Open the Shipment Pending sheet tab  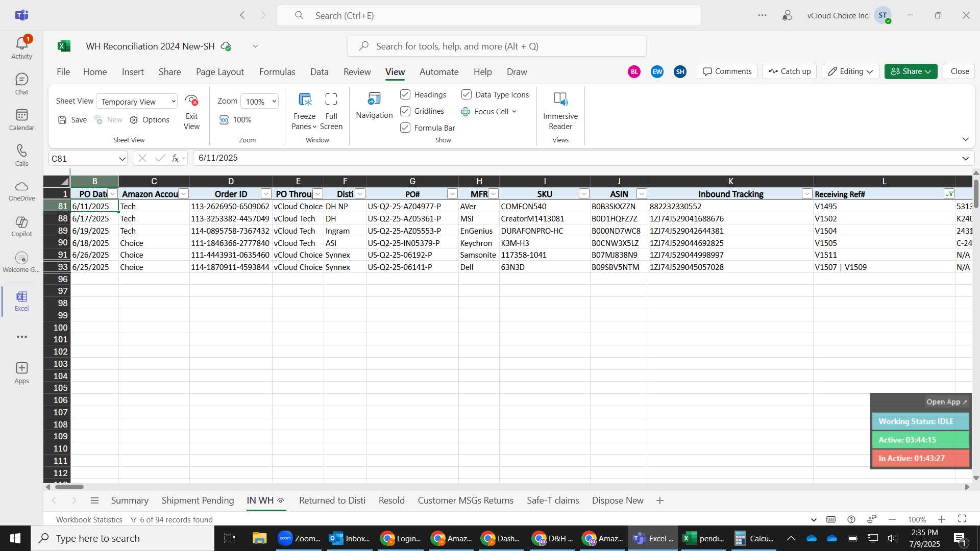point(198,500)
